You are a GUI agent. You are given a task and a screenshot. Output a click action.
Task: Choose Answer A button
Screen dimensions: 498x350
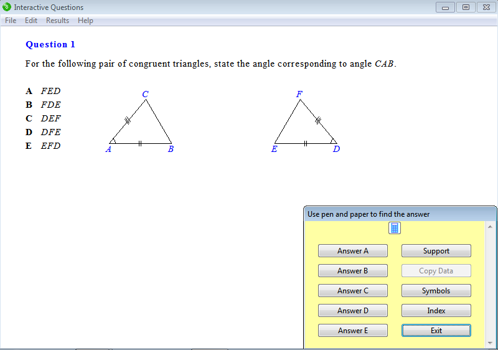[x=353, y=251]
